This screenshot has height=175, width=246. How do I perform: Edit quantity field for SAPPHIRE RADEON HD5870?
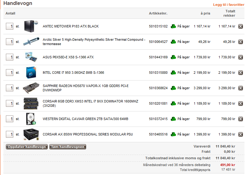[x=10, y=88]
